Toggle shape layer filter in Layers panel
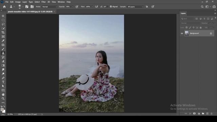 coord(208,19)
